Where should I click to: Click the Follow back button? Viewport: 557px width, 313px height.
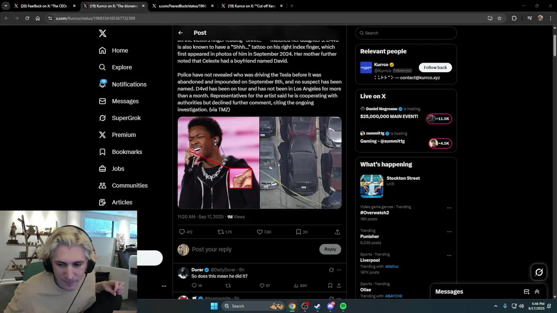click(x=435, y=67)
